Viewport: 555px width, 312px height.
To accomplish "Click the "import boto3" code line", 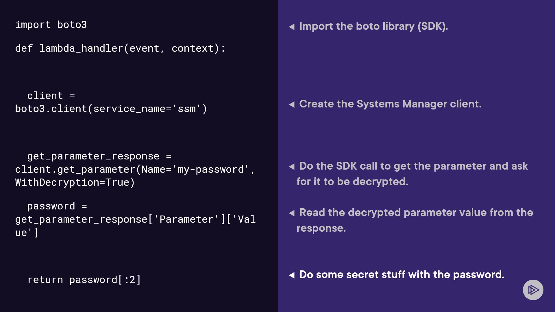I will pyautogui.click(x=51, y=25).
